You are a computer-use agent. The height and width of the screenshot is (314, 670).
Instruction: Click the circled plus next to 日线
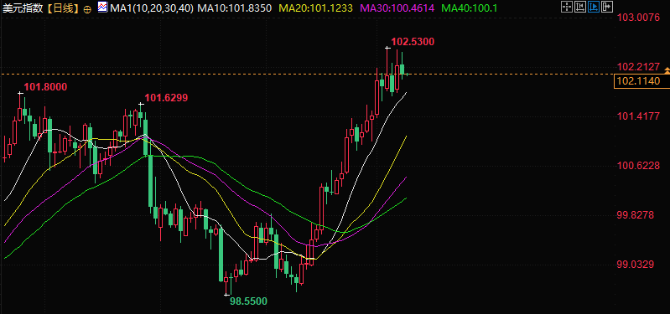coord(87,9)
